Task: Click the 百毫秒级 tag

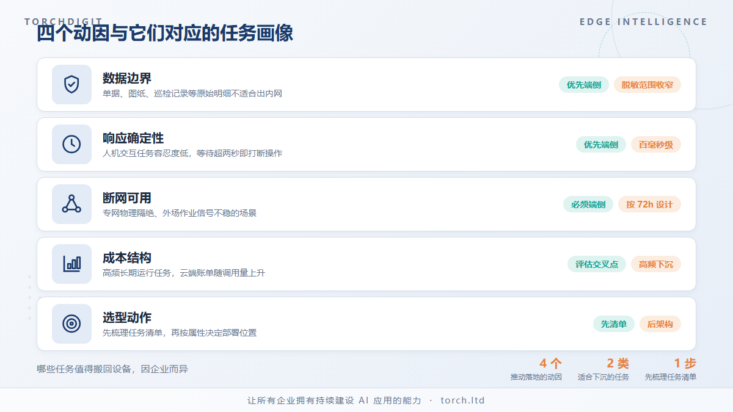Action: [x=656, y=145]
